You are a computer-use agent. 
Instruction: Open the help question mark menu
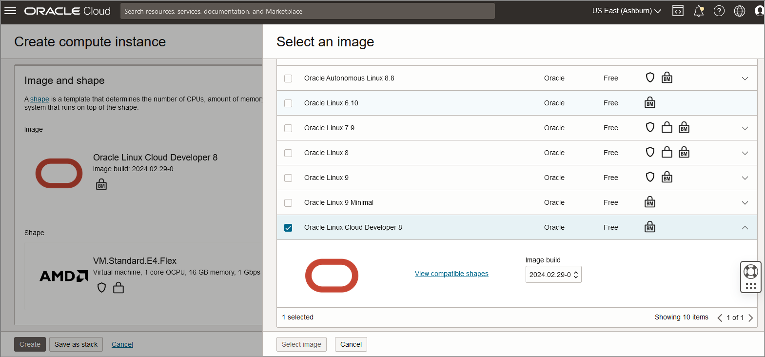pyautogui.click(x=719, y=11)
